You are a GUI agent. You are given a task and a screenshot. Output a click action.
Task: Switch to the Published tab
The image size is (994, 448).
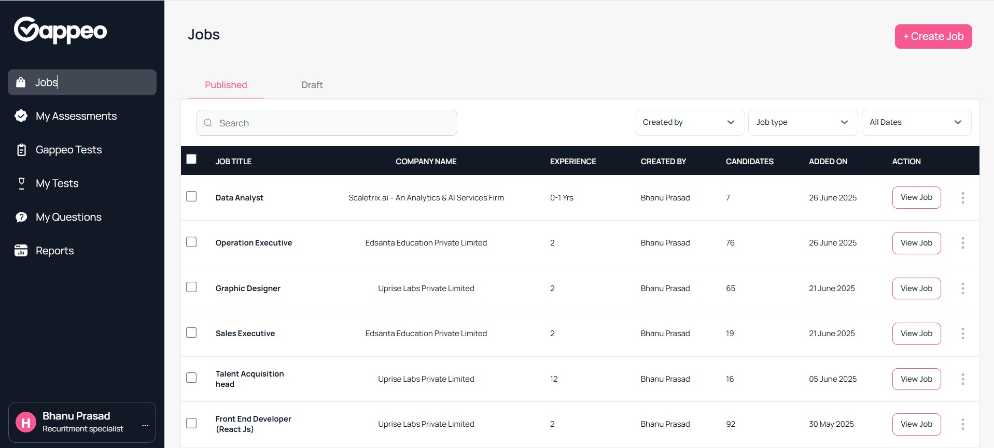pyautogui.click(x=226, y=85)
